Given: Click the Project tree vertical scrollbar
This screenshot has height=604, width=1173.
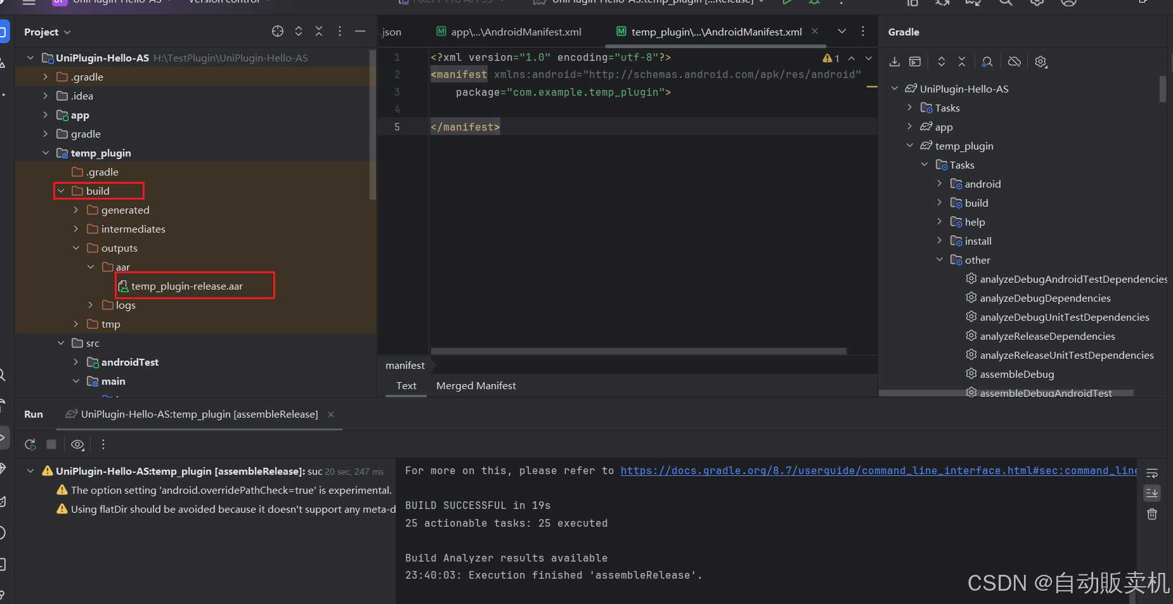Looking at the screenshot, I should coord(373,125).
